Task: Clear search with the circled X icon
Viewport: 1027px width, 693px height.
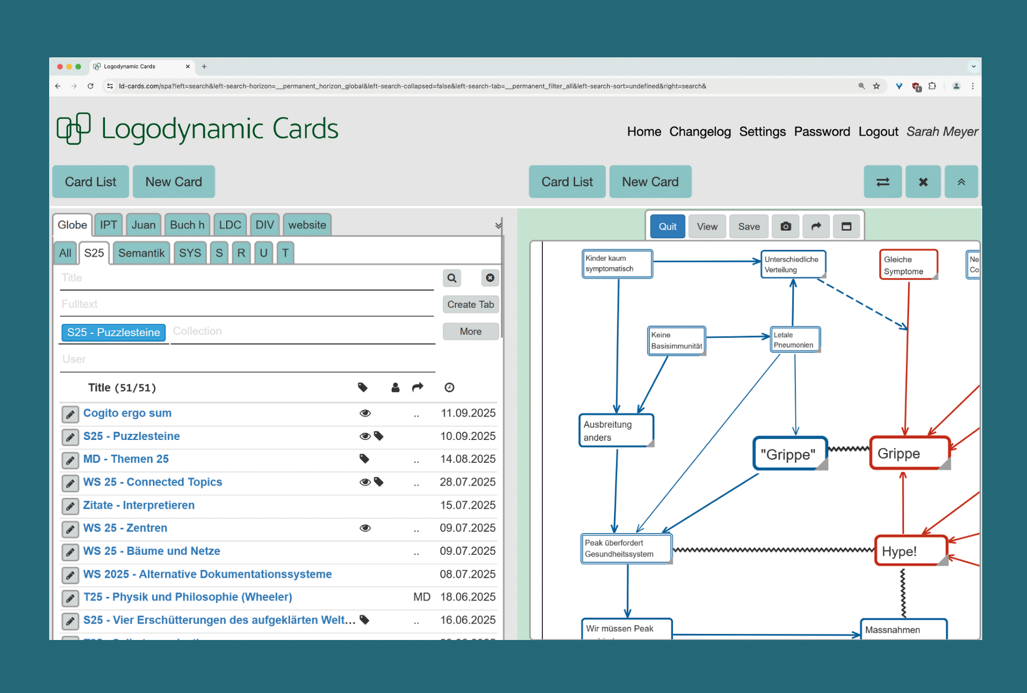Action: tap(490, 278)
